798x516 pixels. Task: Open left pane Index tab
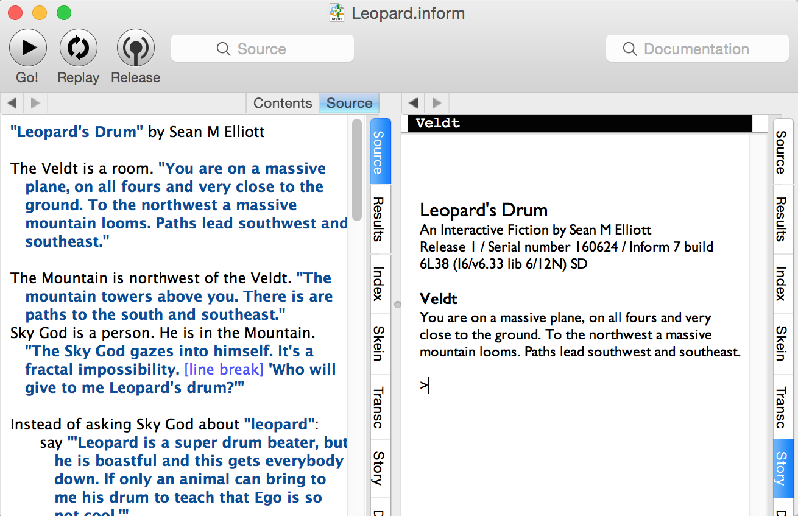380,283
